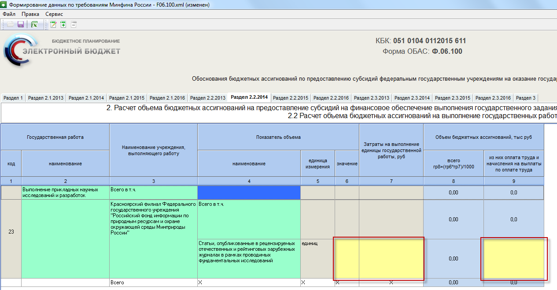This screenshot has height=290, width=557.
Task: Open the Файл menu
Action: click(9, 14)
